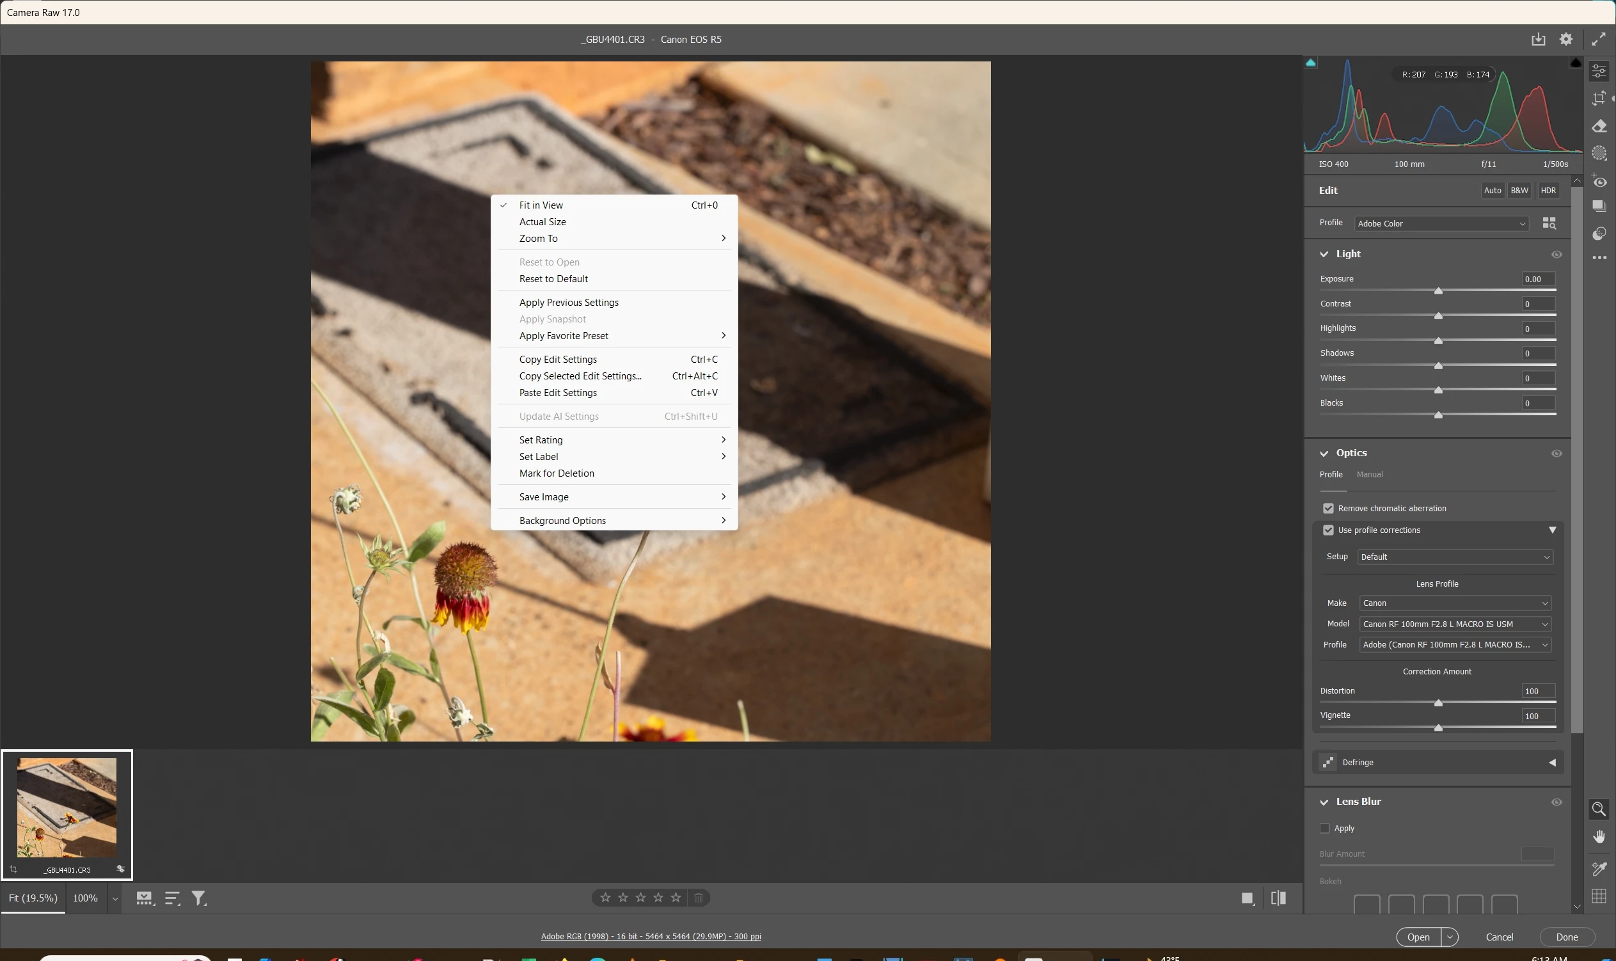Switch to the Manual optics tab
Viewport: 1616px width, 961px height.
[1369, 475]
